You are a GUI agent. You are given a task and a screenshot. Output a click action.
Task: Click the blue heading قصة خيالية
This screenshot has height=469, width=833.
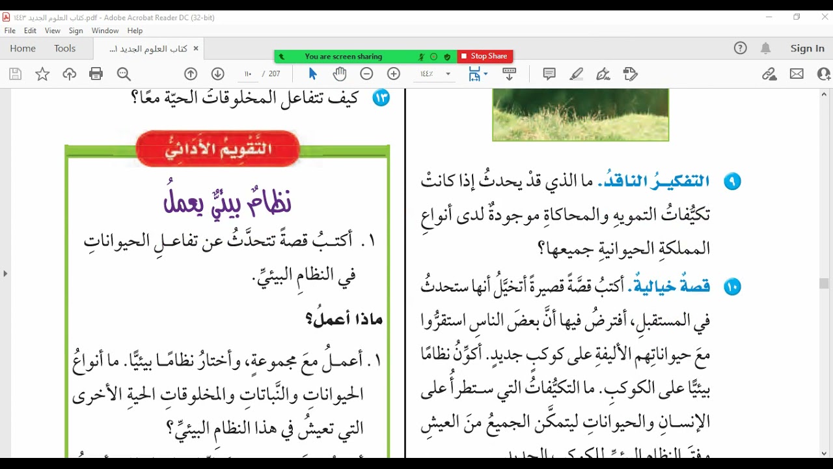tap(670, 285)
